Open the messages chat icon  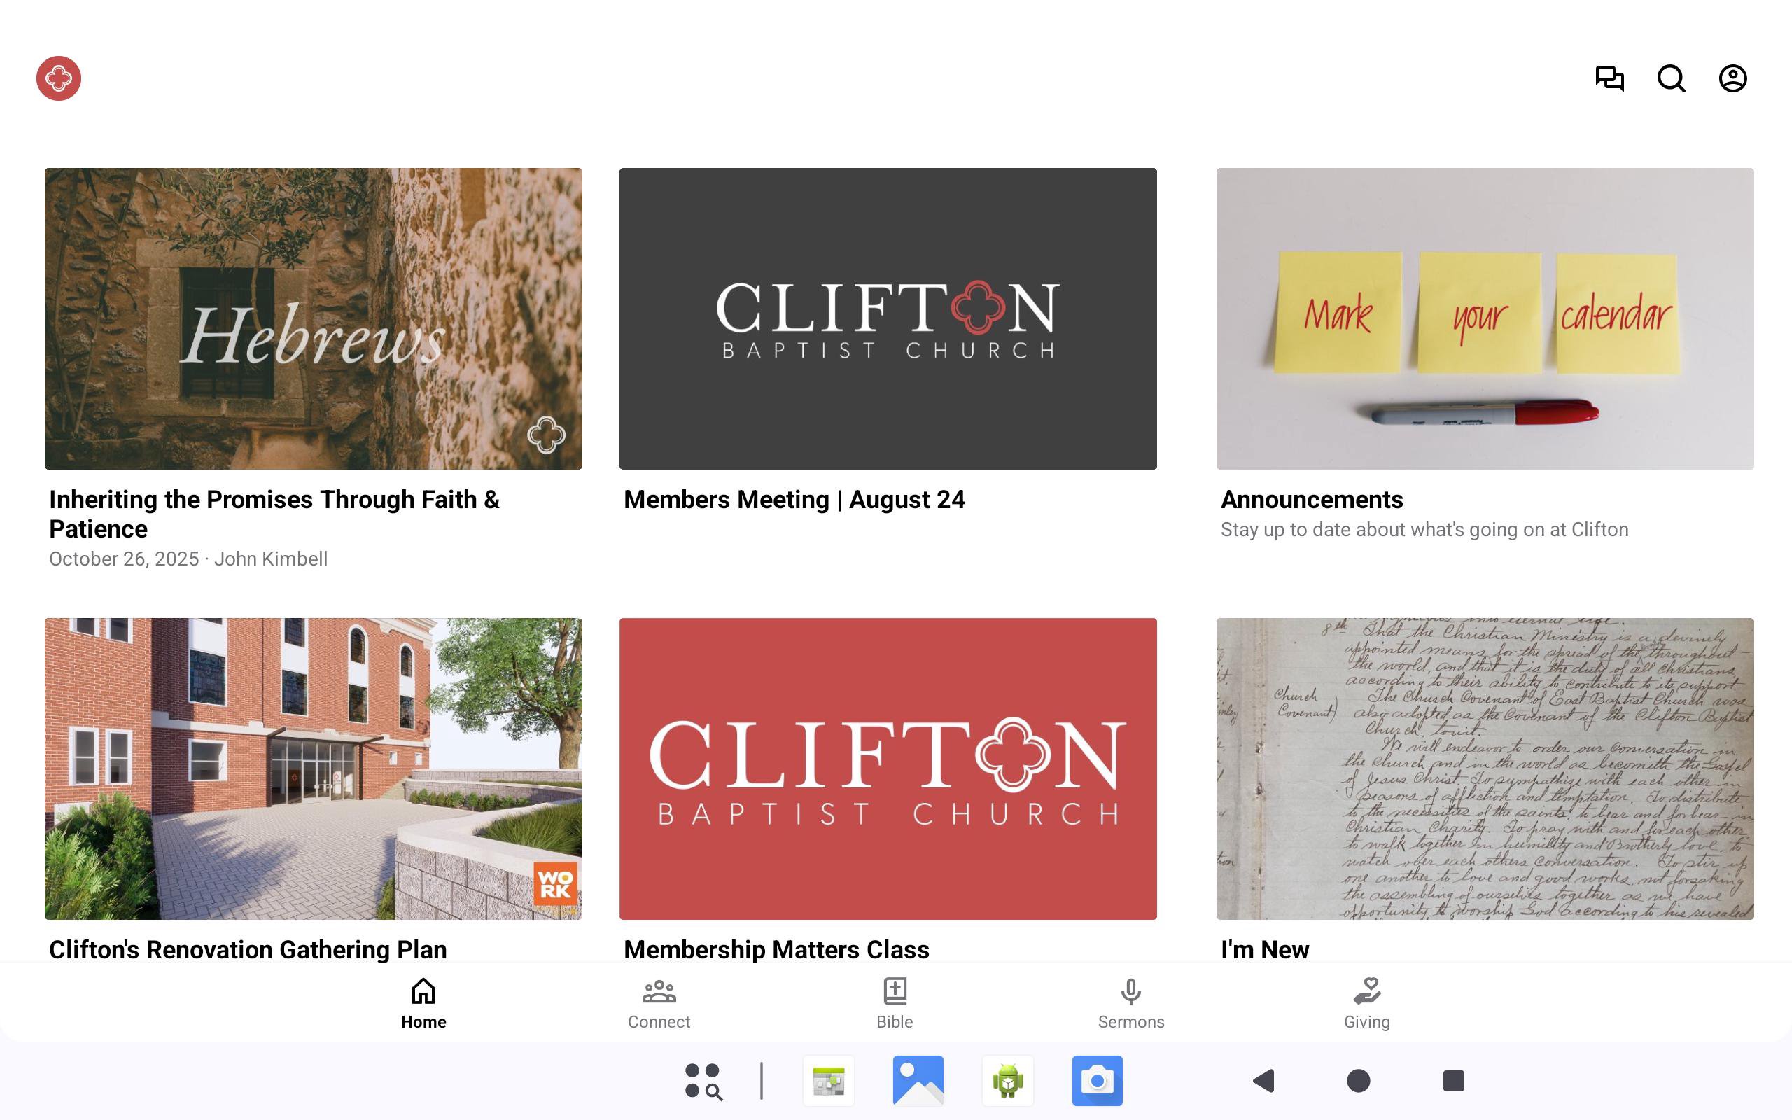coord(1609,78)
